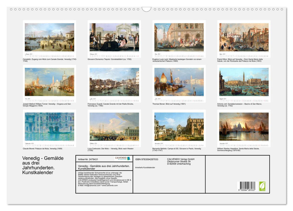Click 'ISBN 9783594287033' text

147,159
